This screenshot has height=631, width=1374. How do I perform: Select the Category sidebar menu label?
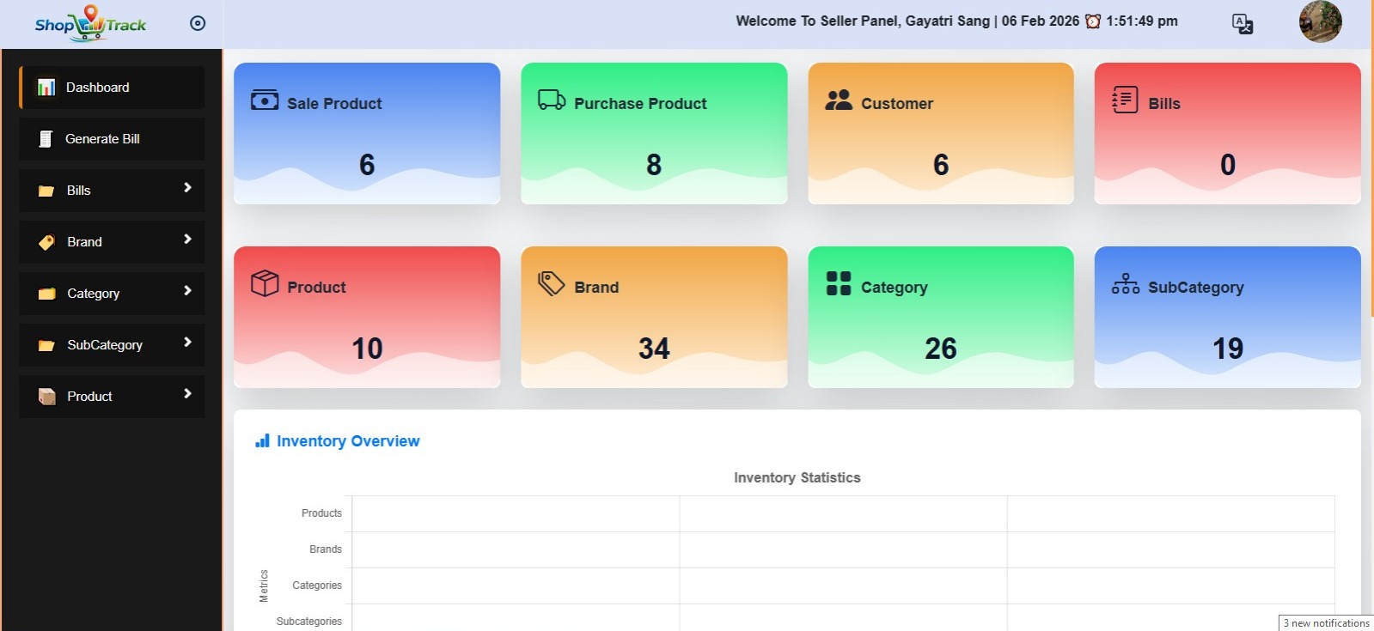click(x=93, y=294)
